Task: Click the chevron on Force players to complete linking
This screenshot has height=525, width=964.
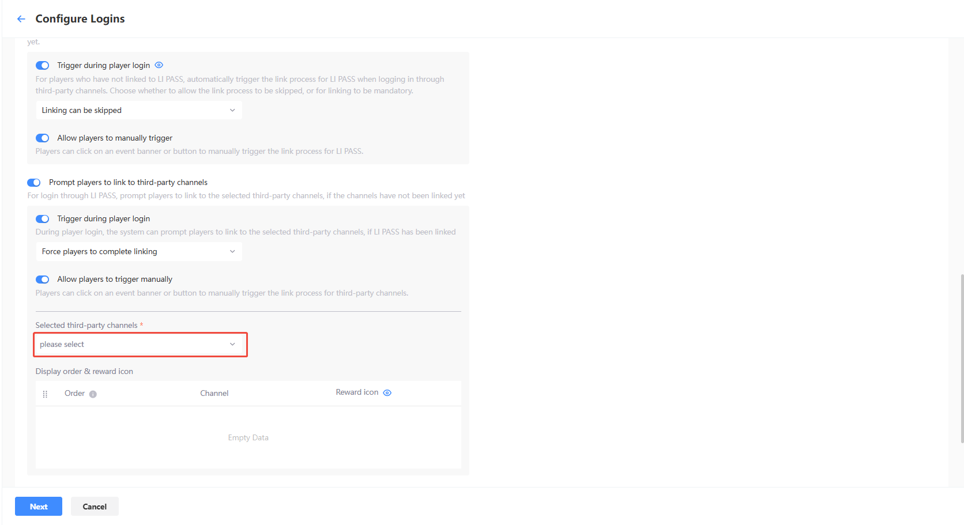Action: coord(232,251)
